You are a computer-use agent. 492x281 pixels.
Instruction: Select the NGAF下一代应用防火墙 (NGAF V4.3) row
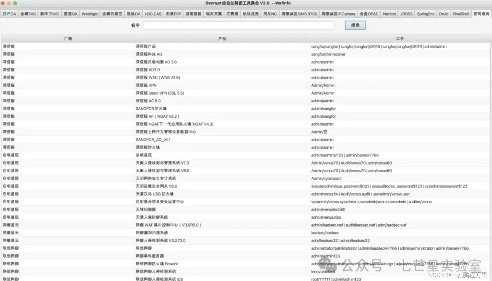click(x=246, y=124)
